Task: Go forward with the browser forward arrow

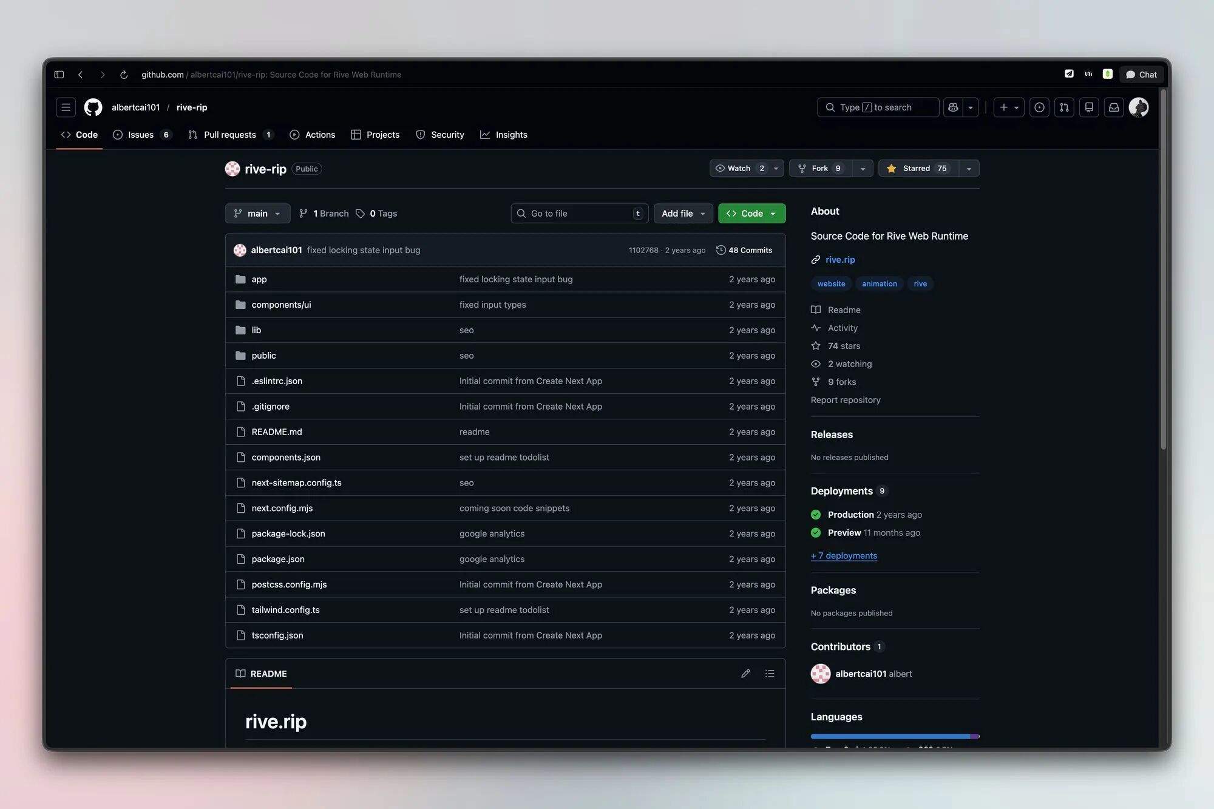Action: pyautogui.click(x=102, y=75)
